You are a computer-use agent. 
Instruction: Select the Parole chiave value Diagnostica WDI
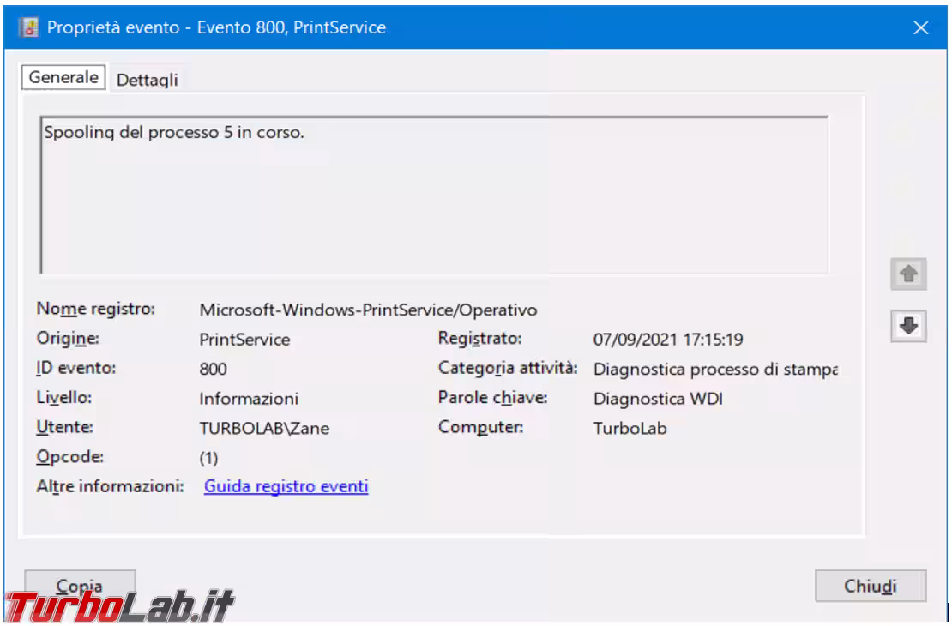pyautogui.click(x=658, y=399)
